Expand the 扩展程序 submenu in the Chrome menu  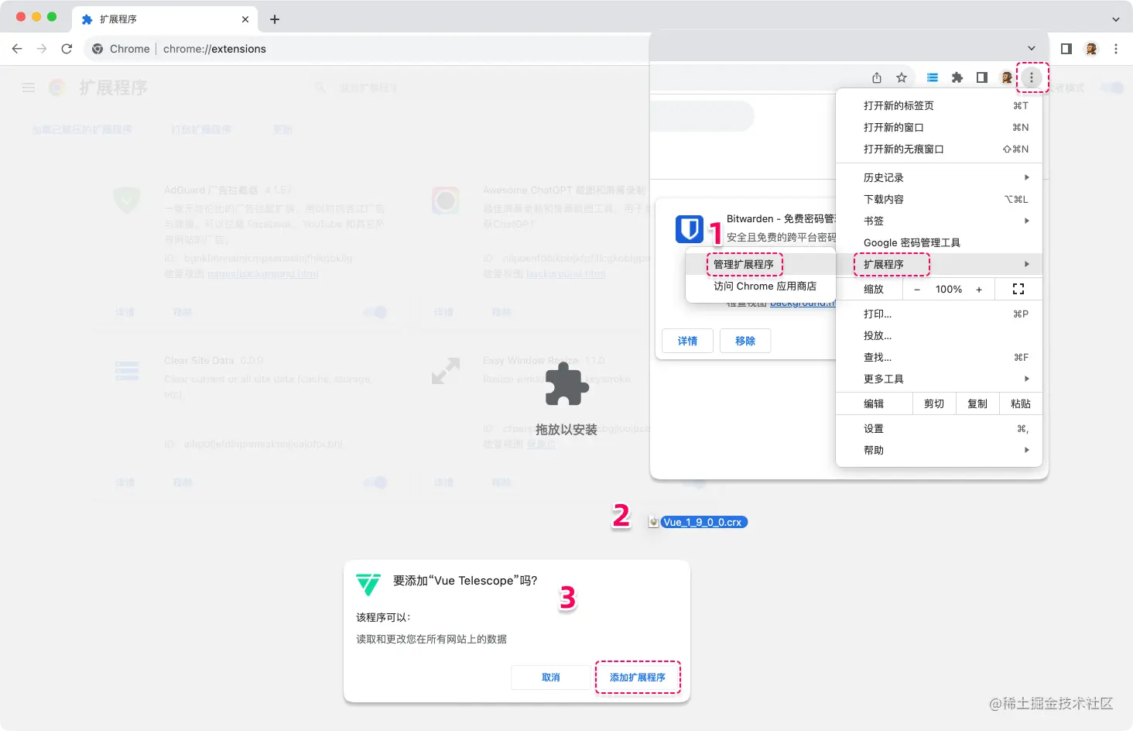click(940, 264)
